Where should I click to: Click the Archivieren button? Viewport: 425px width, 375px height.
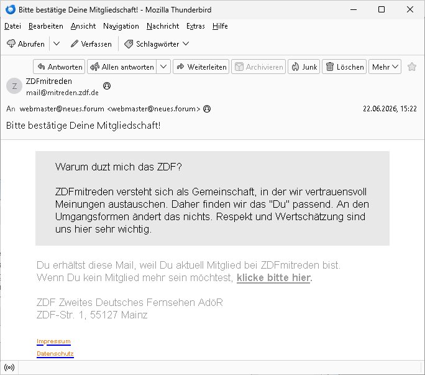coord(258,67)
